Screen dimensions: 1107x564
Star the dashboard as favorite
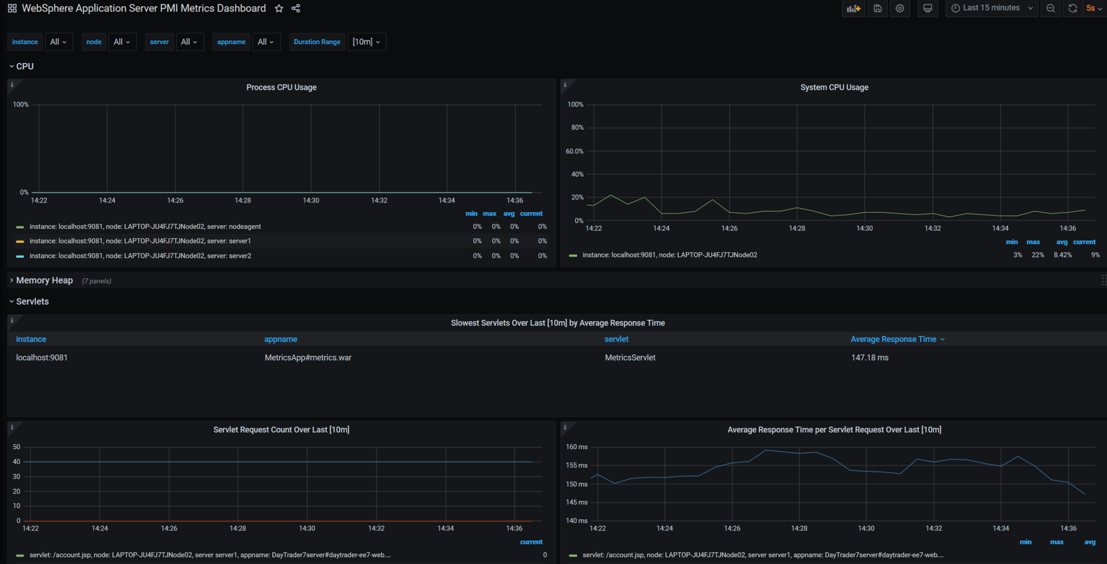[279, 8]
